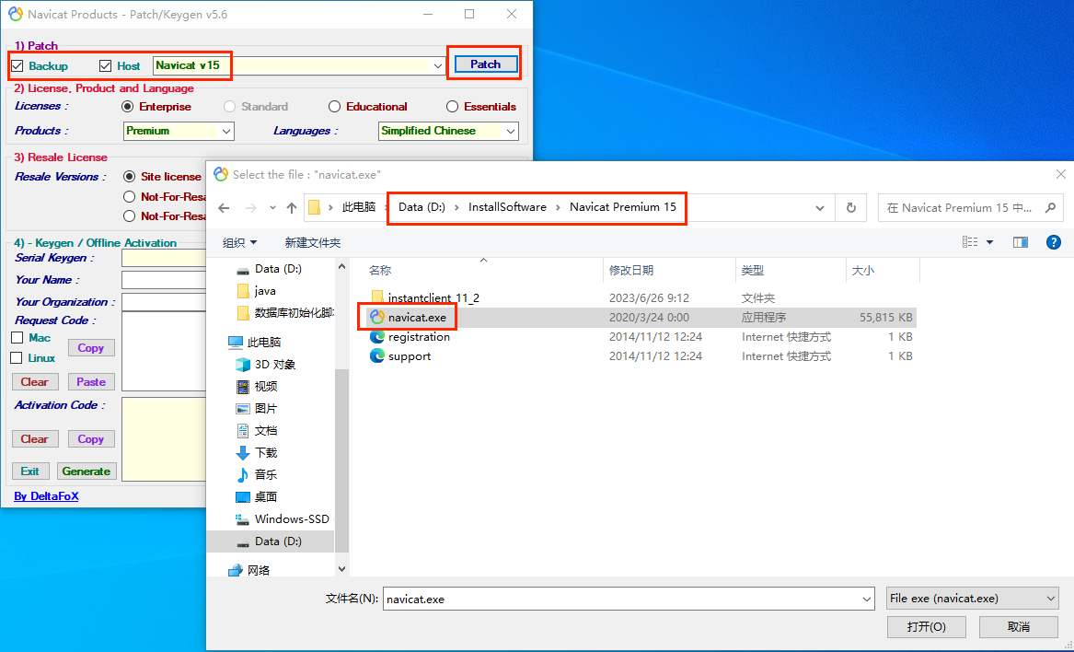Click the navigation tree scroll down arrow

341,569
